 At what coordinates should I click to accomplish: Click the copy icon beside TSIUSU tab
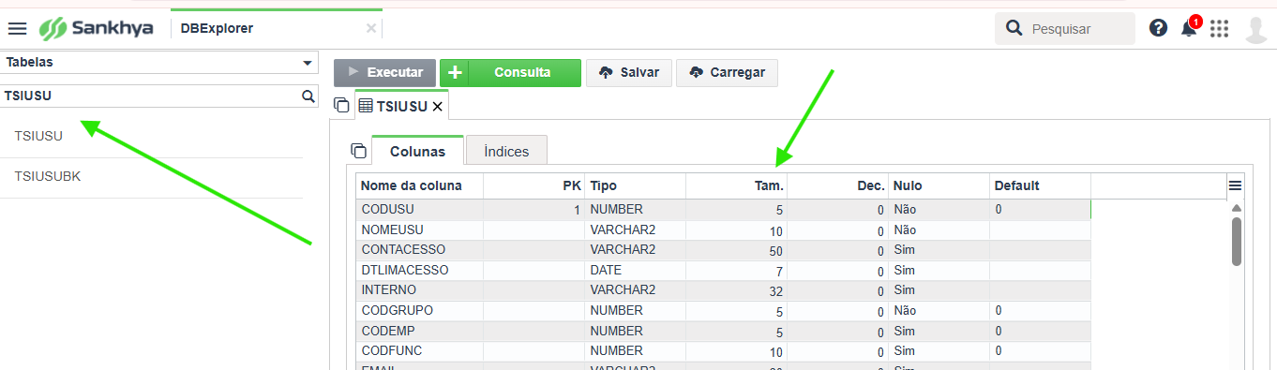tap(341, 104)
